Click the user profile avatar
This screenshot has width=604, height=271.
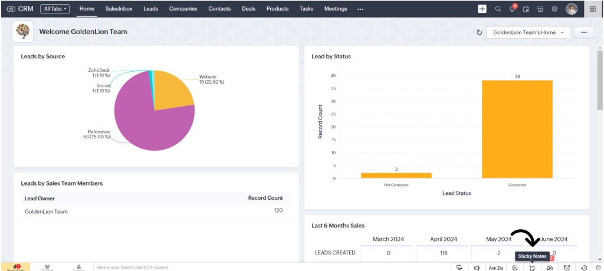572,9
